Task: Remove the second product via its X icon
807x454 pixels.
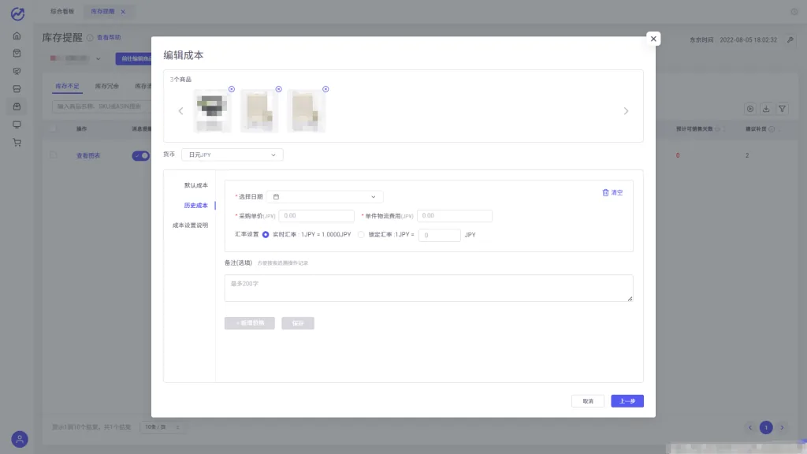Action: [278, 89]
